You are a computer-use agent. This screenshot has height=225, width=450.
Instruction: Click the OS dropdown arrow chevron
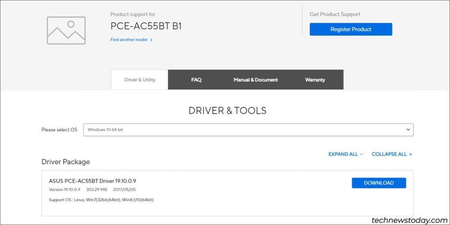coord(408,130)
